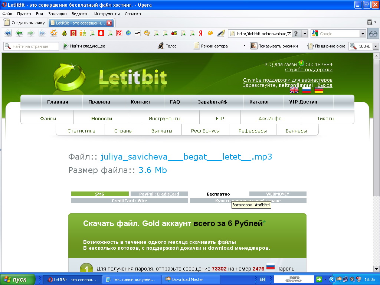Open the apples bookmark icon
Screen dimensions: 380x285
(174, 33)
